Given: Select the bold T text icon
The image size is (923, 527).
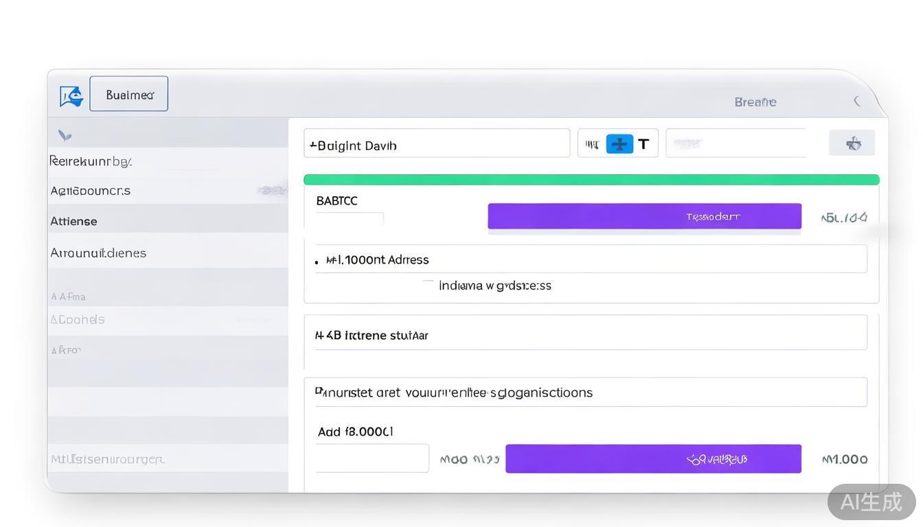Looking at the screenshot, I should point(643,144).
